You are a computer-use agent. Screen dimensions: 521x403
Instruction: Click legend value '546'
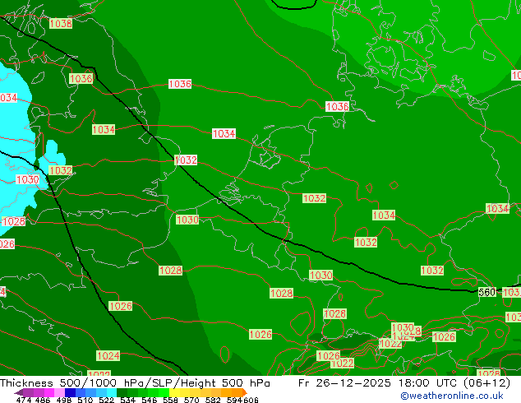[149, 400]
